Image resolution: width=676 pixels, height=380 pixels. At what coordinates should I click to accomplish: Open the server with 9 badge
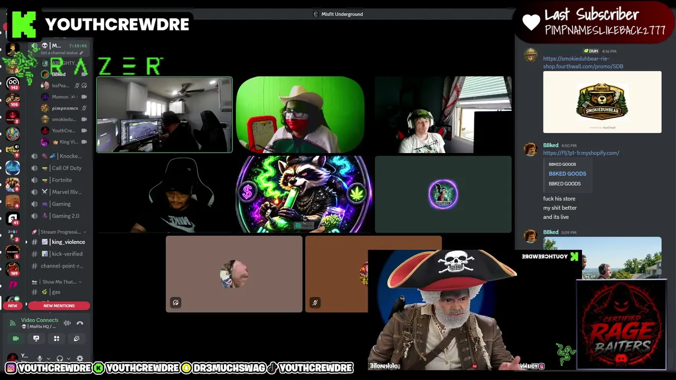pyautogui.click(x=13, y=150)
